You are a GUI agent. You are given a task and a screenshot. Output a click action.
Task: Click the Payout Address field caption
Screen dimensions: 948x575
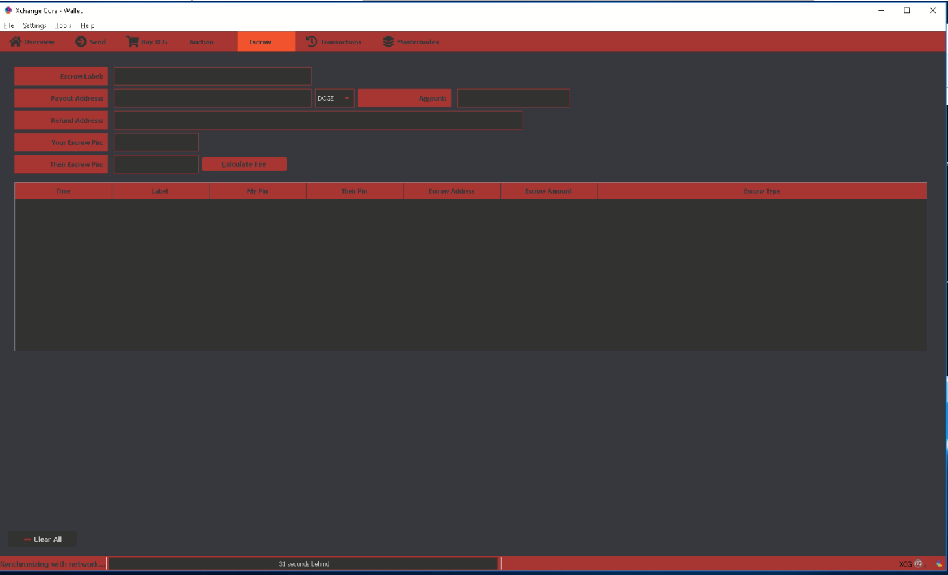pyautogui.click(x=61, y=98)
